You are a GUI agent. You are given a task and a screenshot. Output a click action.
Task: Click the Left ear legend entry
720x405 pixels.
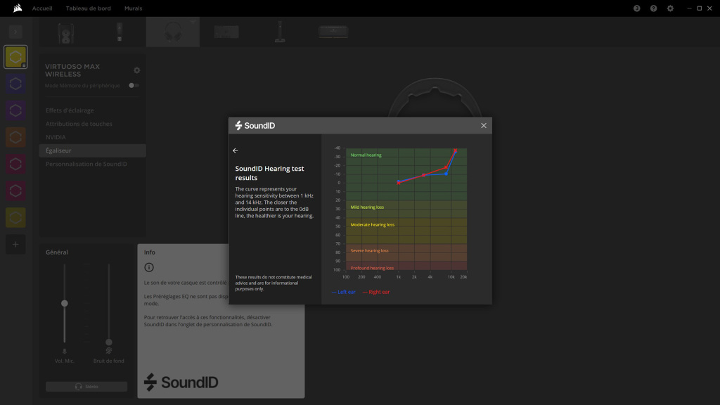[343, 292]
